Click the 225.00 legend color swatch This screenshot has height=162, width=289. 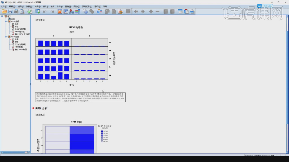click(x=102, y=135)
